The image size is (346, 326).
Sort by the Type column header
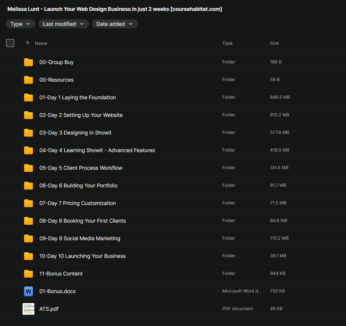click(227, 43)
